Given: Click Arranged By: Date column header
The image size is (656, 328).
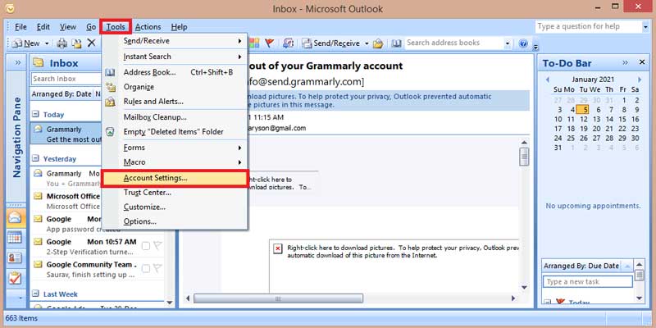Looking at the screenshot, I should coord(61,94).
